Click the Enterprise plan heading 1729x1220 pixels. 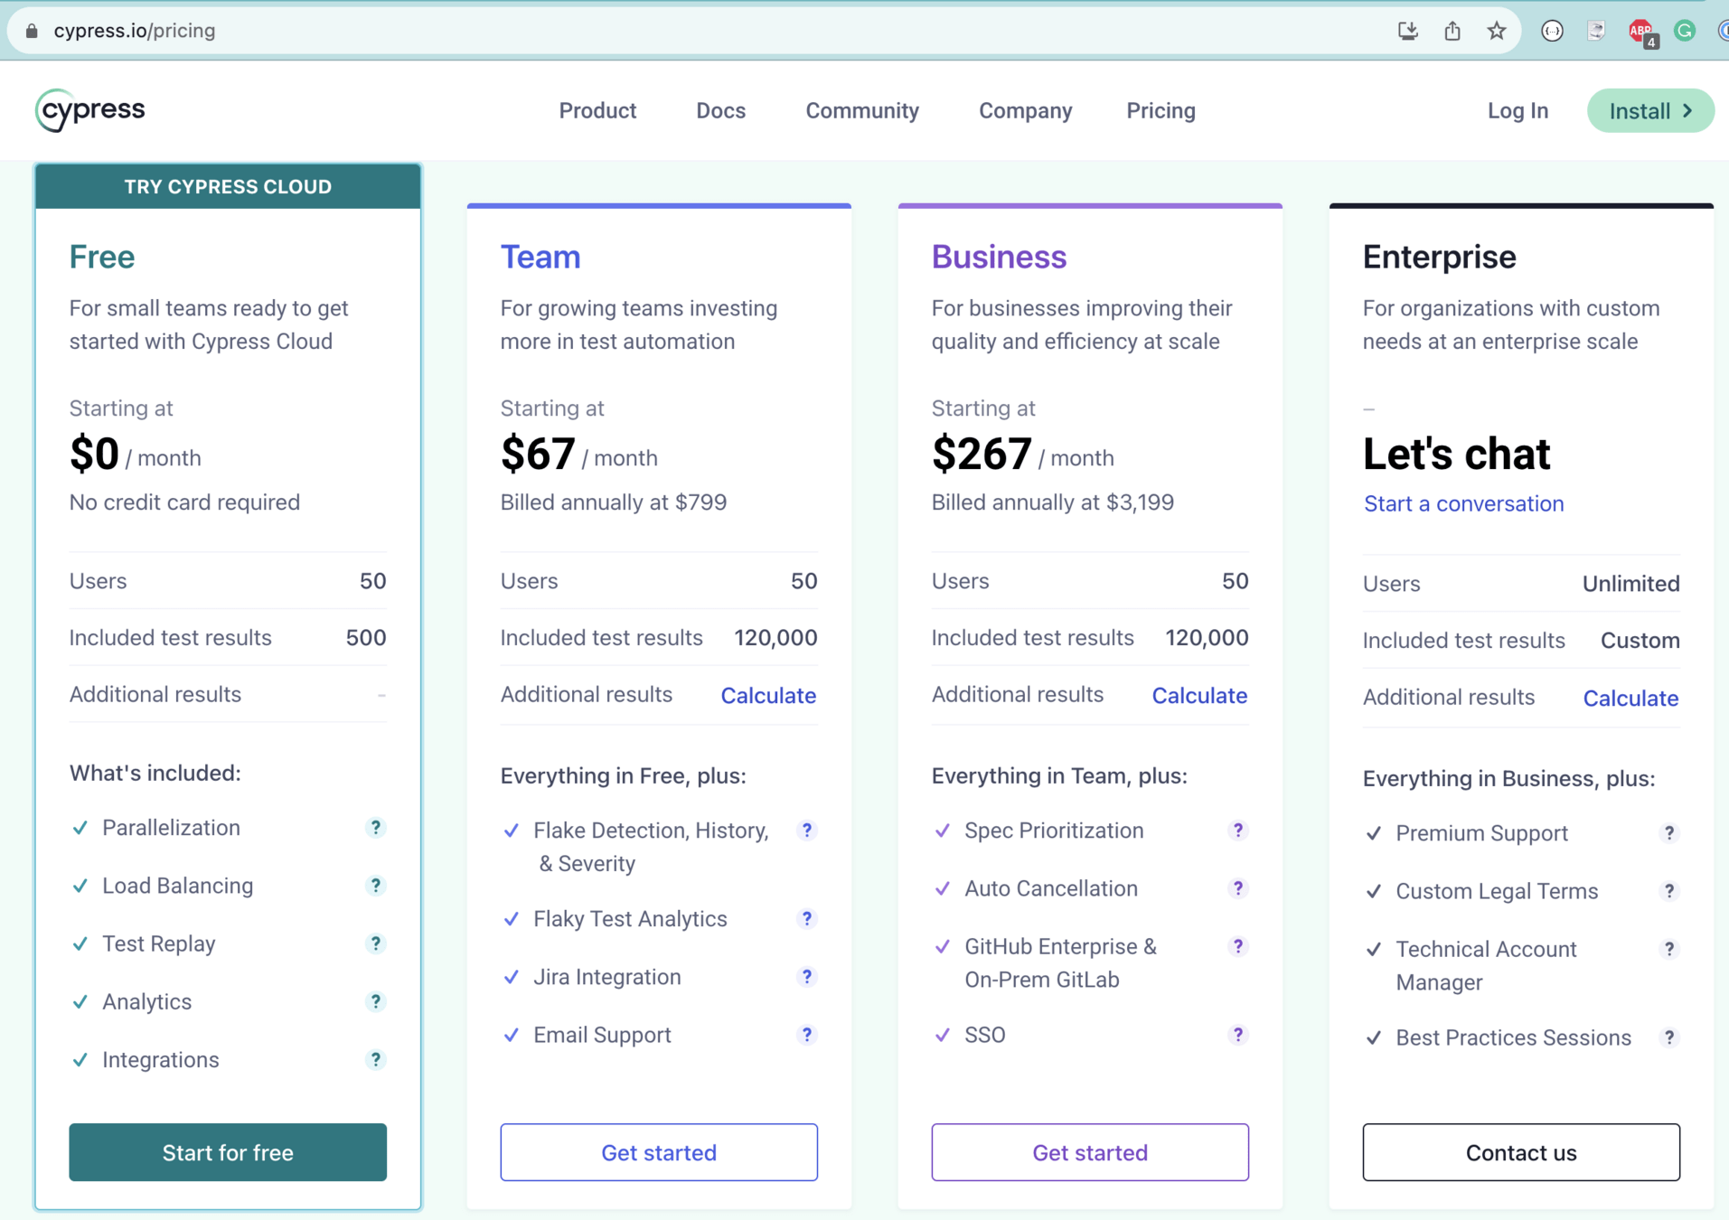[1439, 257]
